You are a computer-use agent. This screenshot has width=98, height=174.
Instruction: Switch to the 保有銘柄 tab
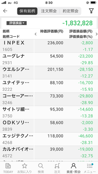pyautogui.click(x=27, y=11)
